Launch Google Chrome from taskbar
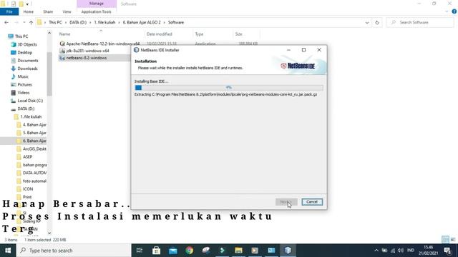The image size is (458, 257). (189, 251)
